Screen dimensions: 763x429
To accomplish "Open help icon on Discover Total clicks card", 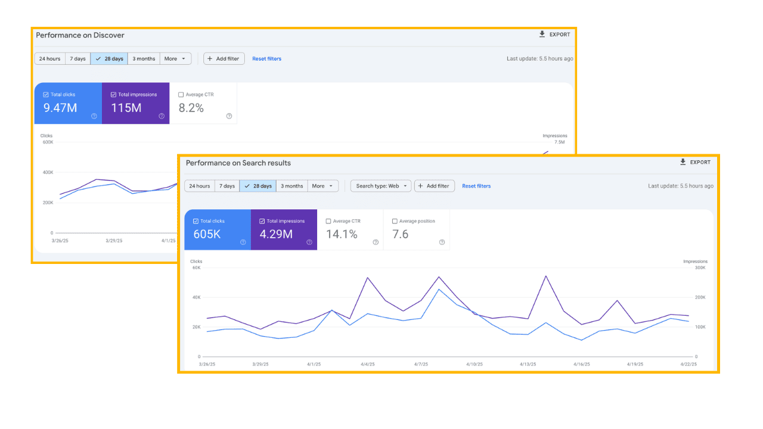I will [94, 116].
